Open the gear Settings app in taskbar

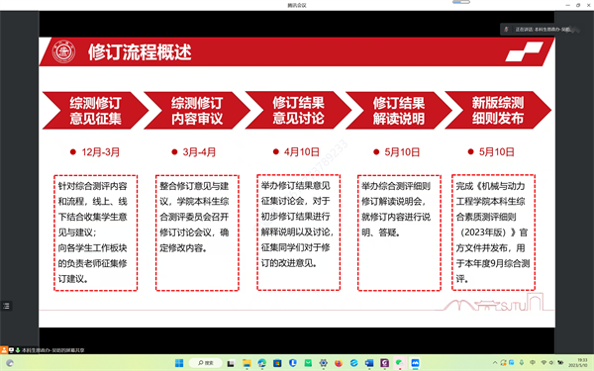323,363
